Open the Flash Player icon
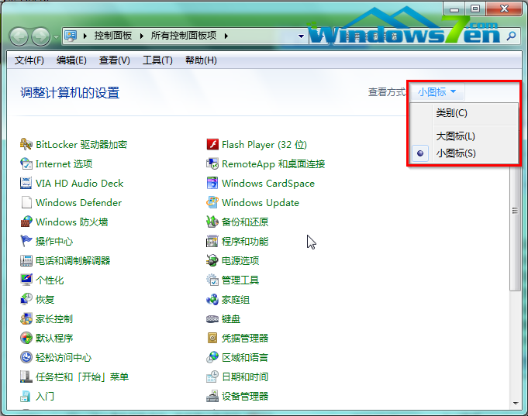528x416 pixels. (x=212, y=144)
